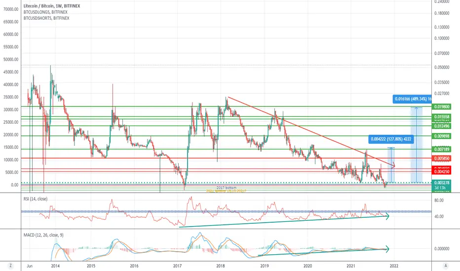Click 0.100000 on the right price scale
Screen dimensions: 460x271
click(442, 38)
